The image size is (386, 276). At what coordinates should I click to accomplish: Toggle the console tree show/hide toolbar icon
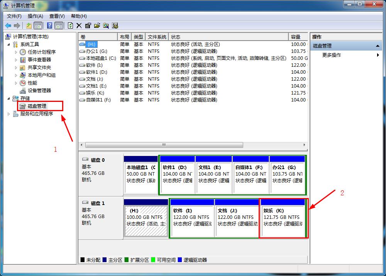37,25
